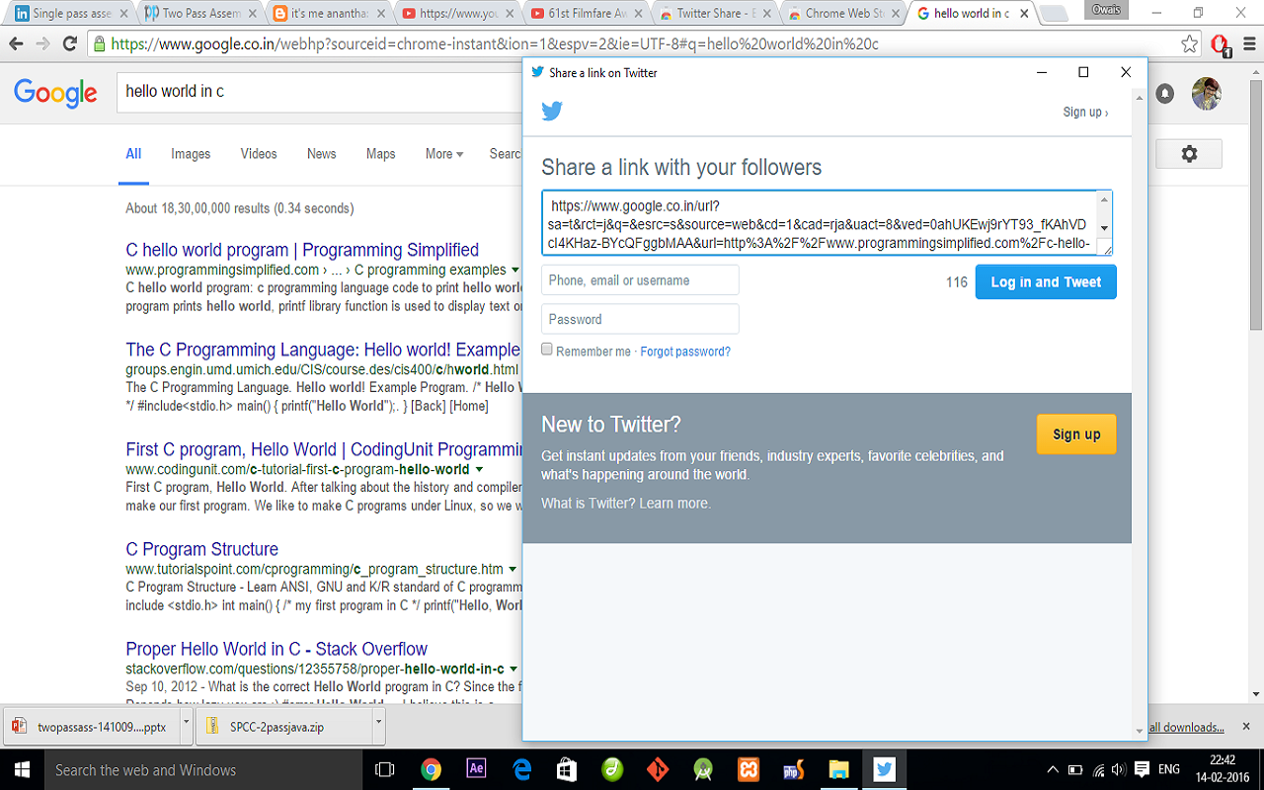Switch to the Blogger it's me anantha tab
This screenshot has width=1264, height=790.
pyautogui.click(x=328, y=14)
